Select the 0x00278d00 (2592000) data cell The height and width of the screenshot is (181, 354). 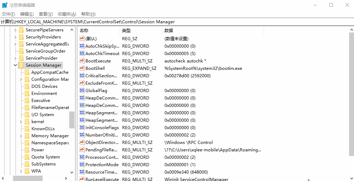point(187,76)
